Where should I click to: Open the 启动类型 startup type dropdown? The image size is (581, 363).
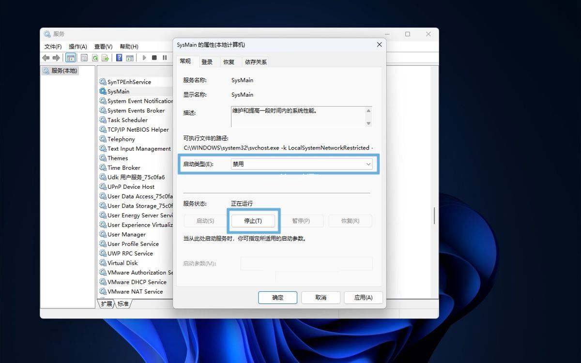(302, 165)
